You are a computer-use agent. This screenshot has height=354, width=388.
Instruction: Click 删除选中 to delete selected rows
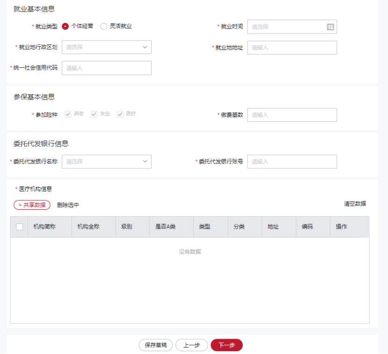click(68, 205)
